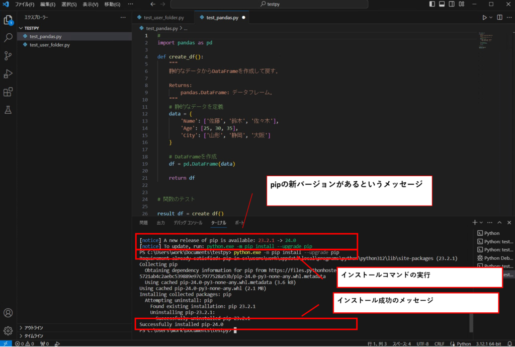
Task: Open the customize layout icon
Action: [462, 4]
